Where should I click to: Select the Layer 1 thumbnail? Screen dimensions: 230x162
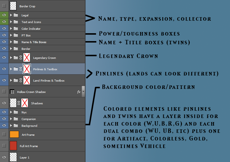click(13, 157)
